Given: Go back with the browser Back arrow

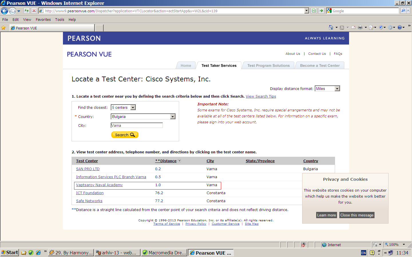Looking at the screenshot, I should (x=4, y=11).
